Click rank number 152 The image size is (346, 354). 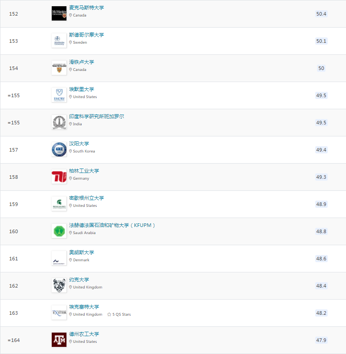13,14
